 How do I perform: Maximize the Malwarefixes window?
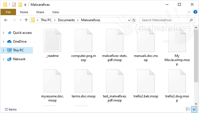tap(179, 5)
